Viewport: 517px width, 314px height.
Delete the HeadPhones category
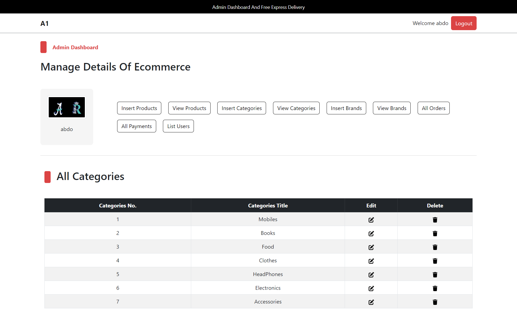(435, 275)
